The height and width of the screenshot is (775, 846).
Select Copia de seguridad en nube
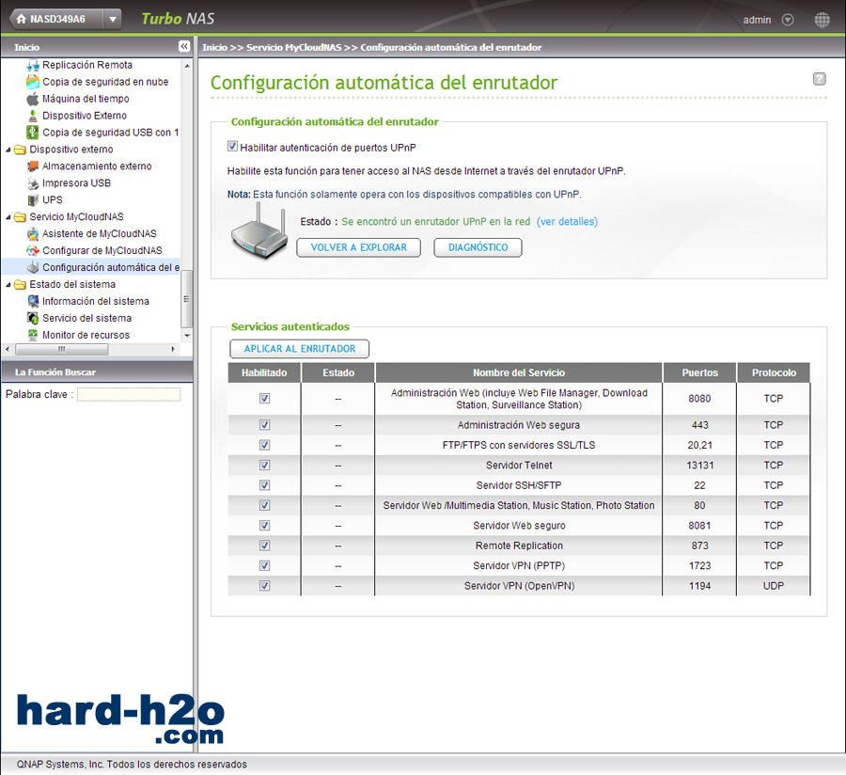click(105, 82)
